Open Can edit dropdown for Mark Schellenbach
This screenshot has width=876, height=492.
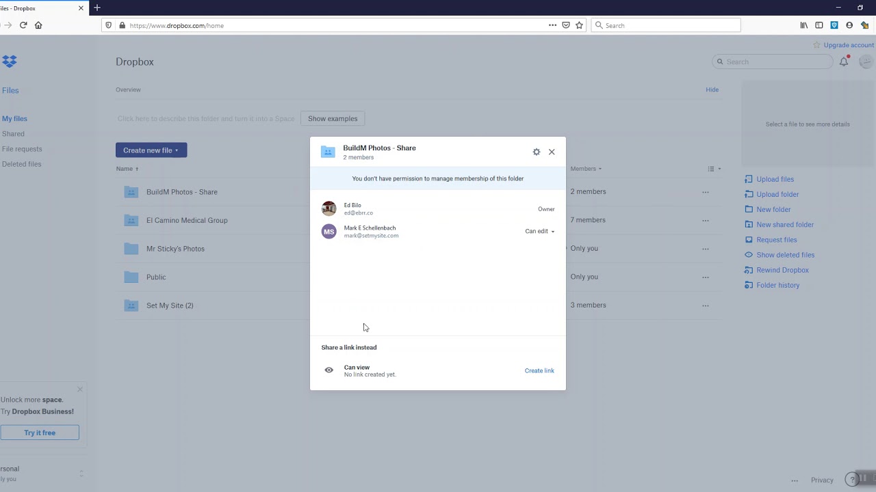540,231
